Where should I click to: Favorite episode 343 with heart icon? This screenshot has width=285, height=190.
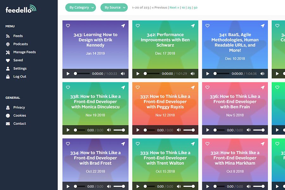tap(68, 26)
